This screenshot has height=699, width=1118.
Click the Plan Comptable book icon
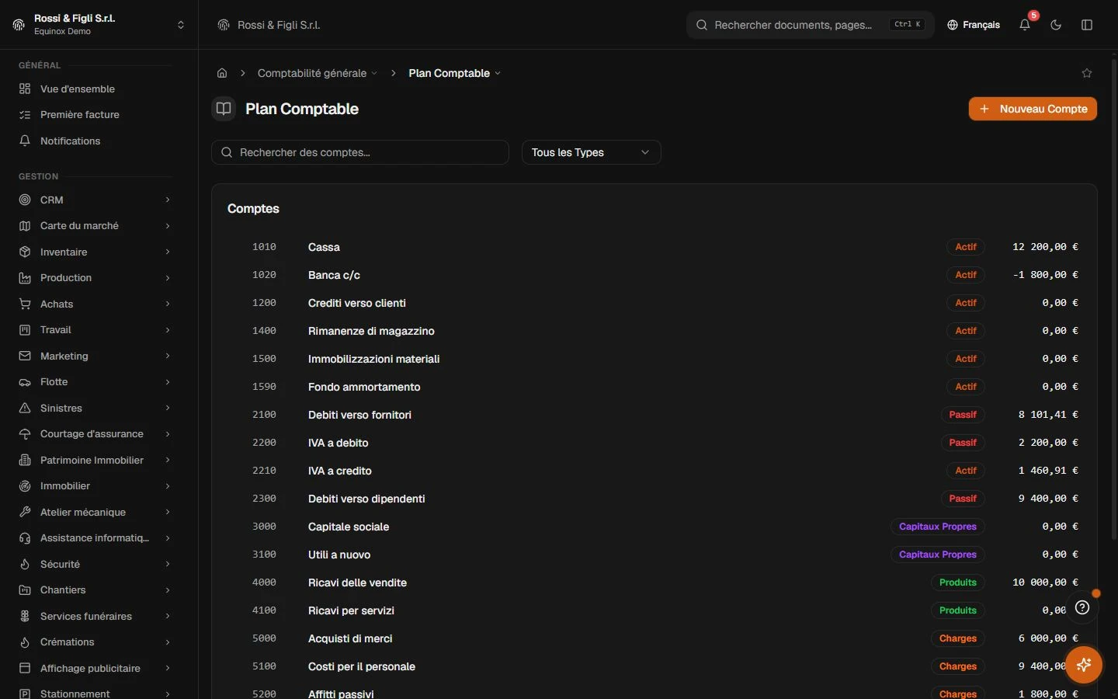[224, 109]
